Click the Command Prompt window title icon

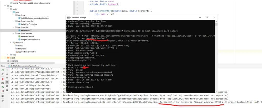click(x=68, y=18)
